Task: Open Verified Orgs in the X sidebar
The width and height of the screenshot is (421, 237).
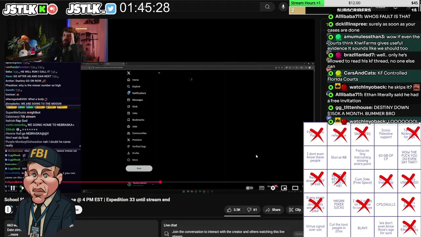Action: [136, 146]
